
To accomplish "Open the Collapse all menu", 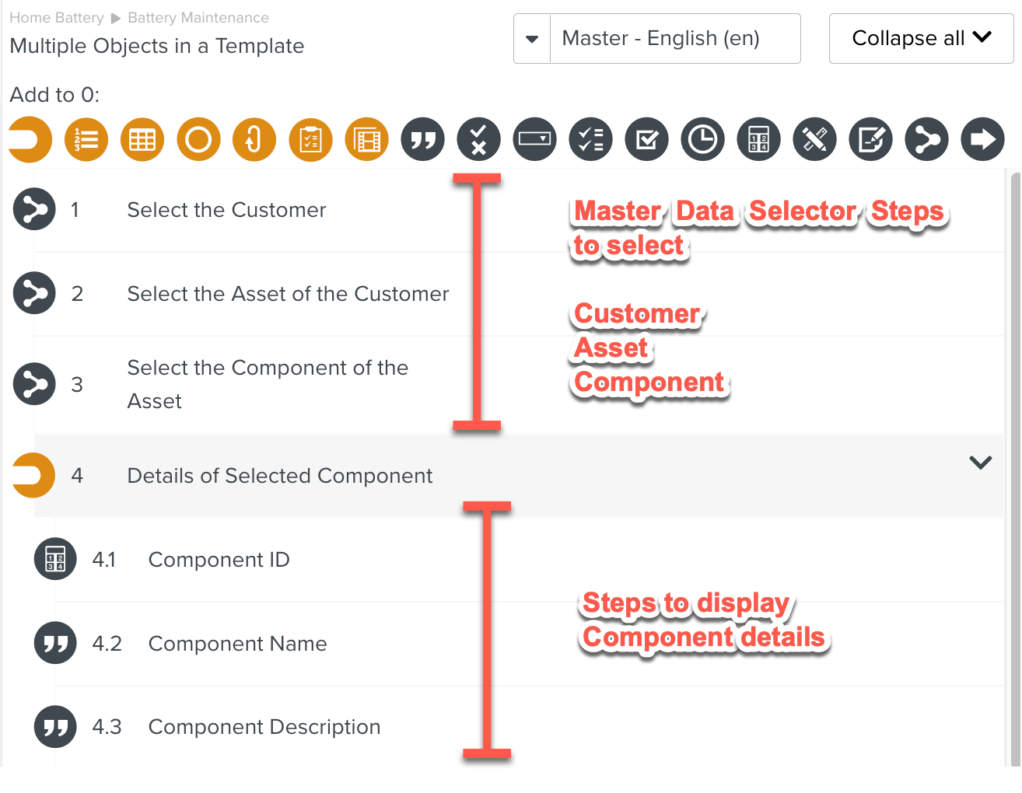I will click(921, 38).
